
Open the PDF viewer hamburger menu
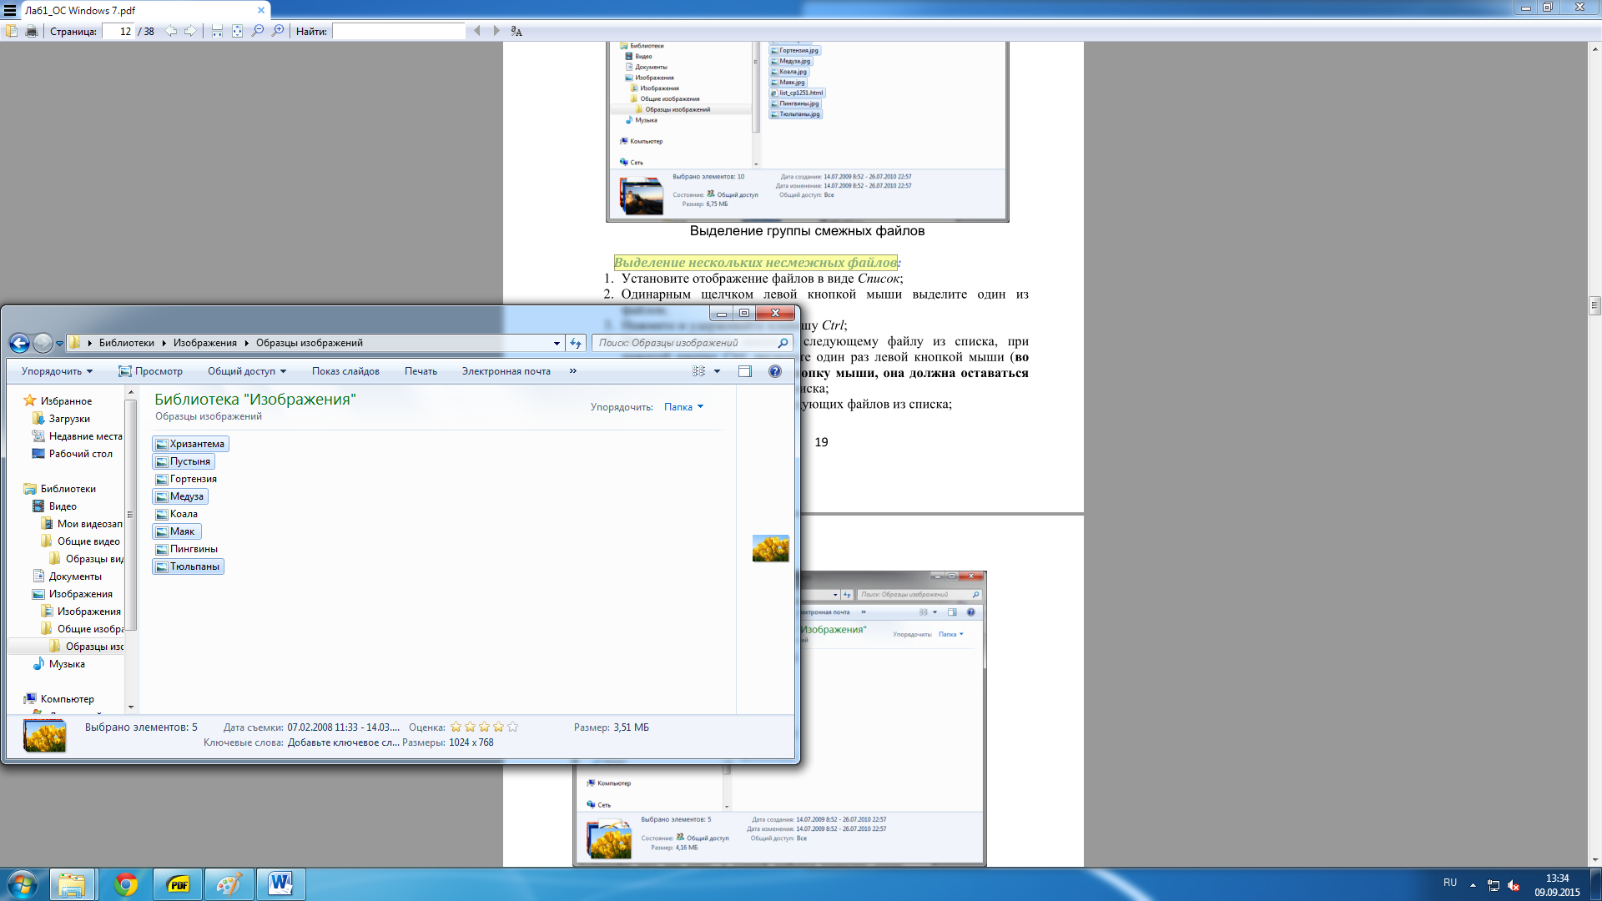(10, 11)
